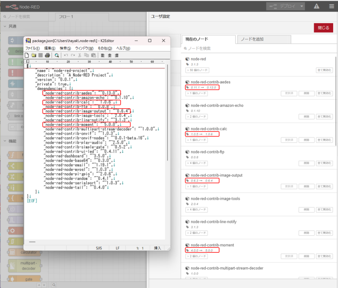Click the workspace search icon at palette bottom
338x288 pixels.
[54, 285]
